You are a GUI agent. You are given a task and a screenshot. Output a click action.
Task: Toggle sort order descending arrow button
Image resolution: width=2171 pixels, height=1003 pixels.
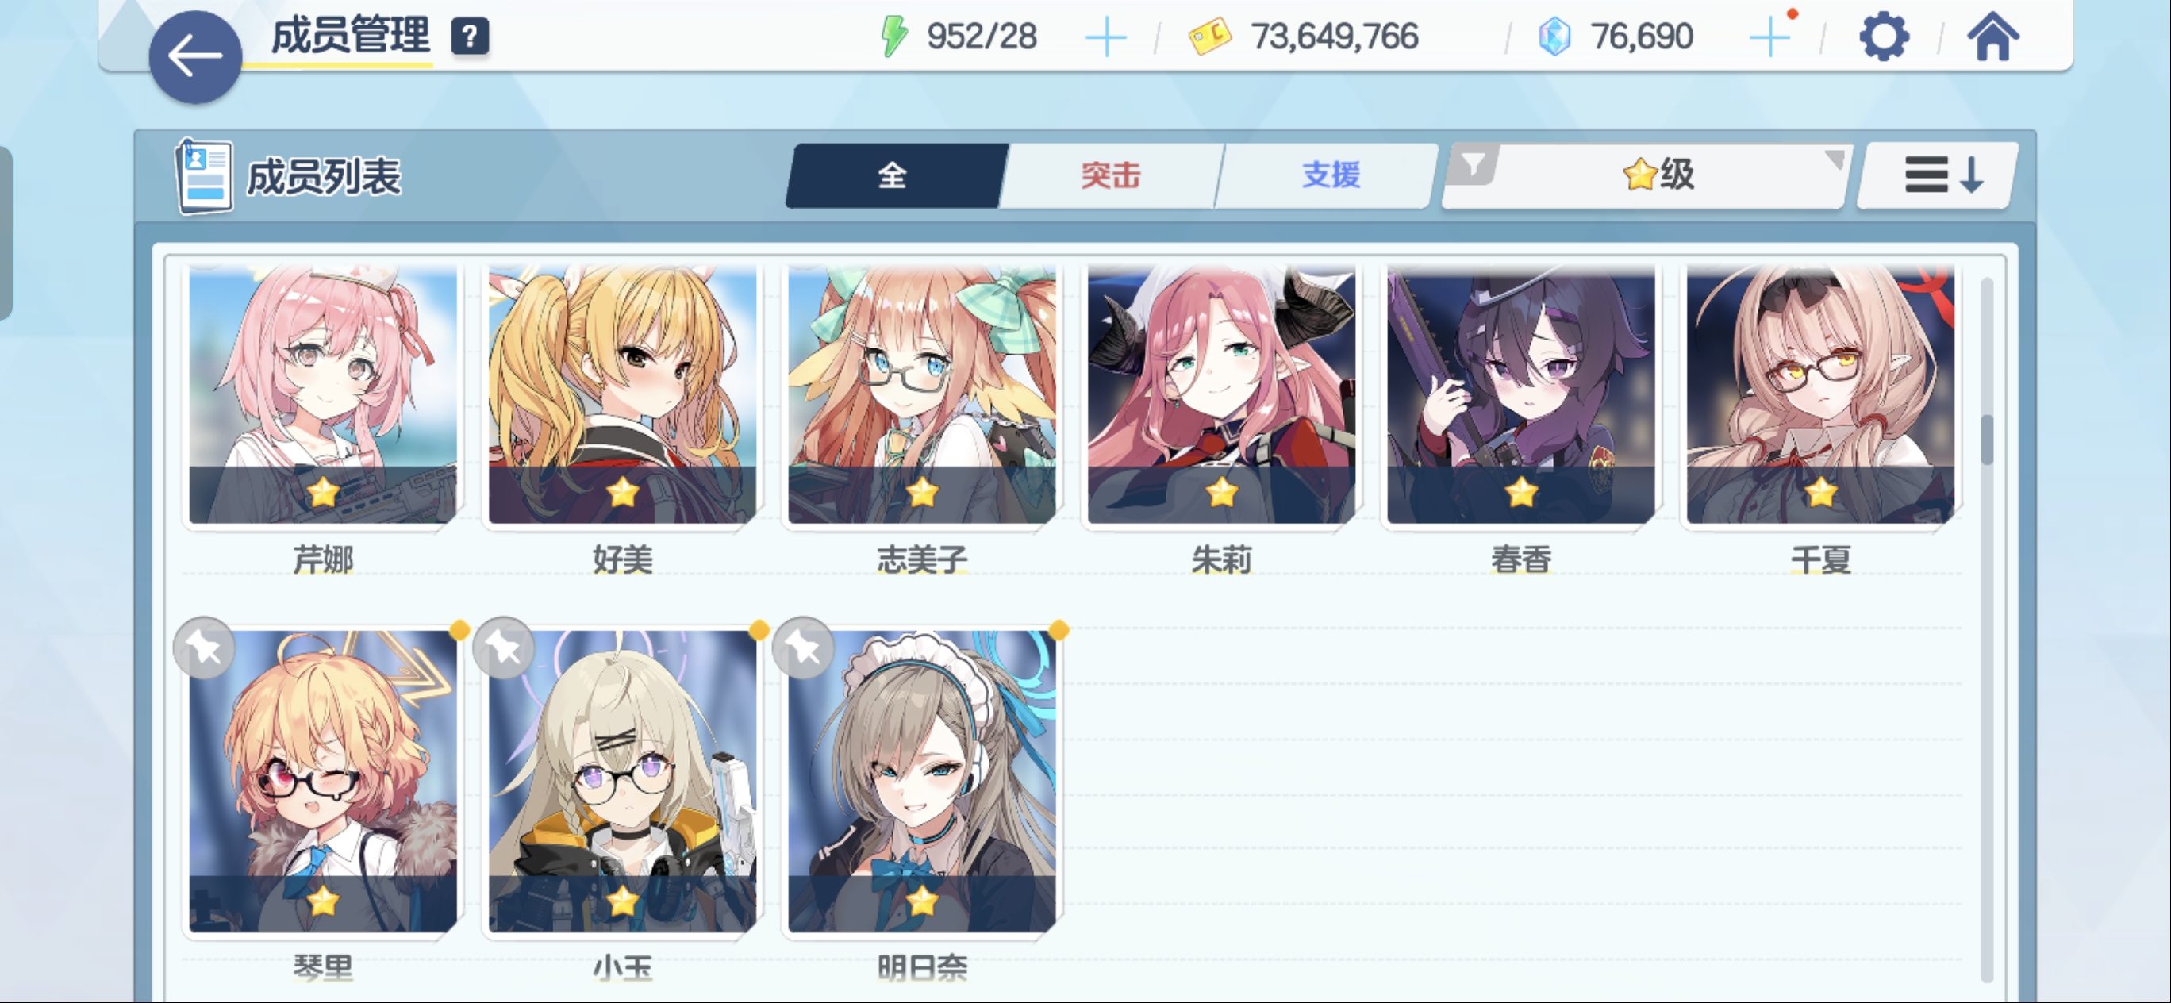(x=1939, y=175)
